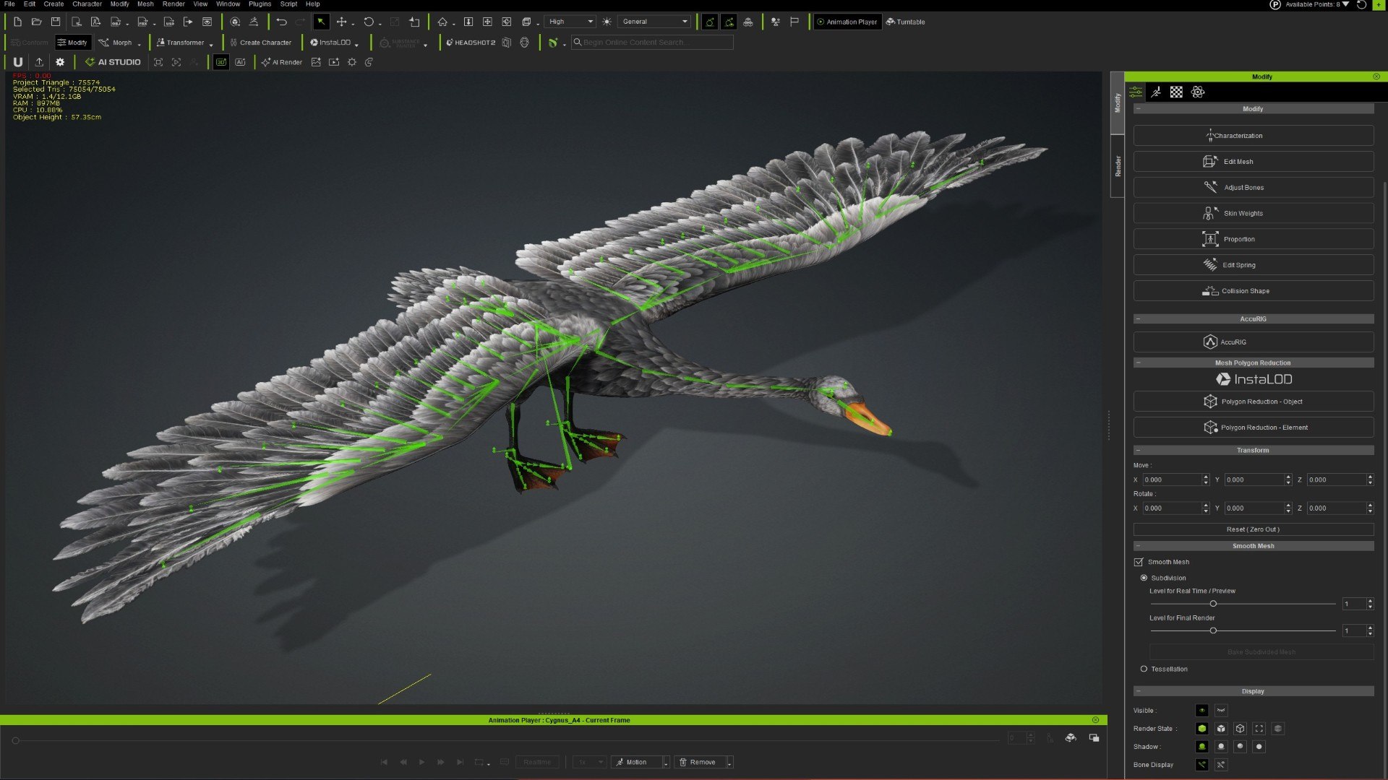
Task: Open the High quality dropdown
Action: [x=570, y=22]
